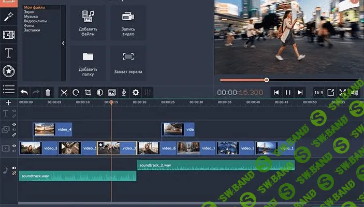Select soundtrack.wav audio clip
This screenshot has width=364, height=207.
click(78, 176)
